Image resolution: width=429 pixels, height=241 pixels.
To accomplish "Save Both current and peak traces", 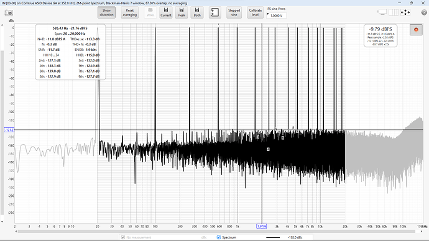I will pos(197,12).
